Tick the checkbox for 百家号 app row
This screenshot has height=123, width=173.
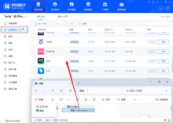click(35, 42)
